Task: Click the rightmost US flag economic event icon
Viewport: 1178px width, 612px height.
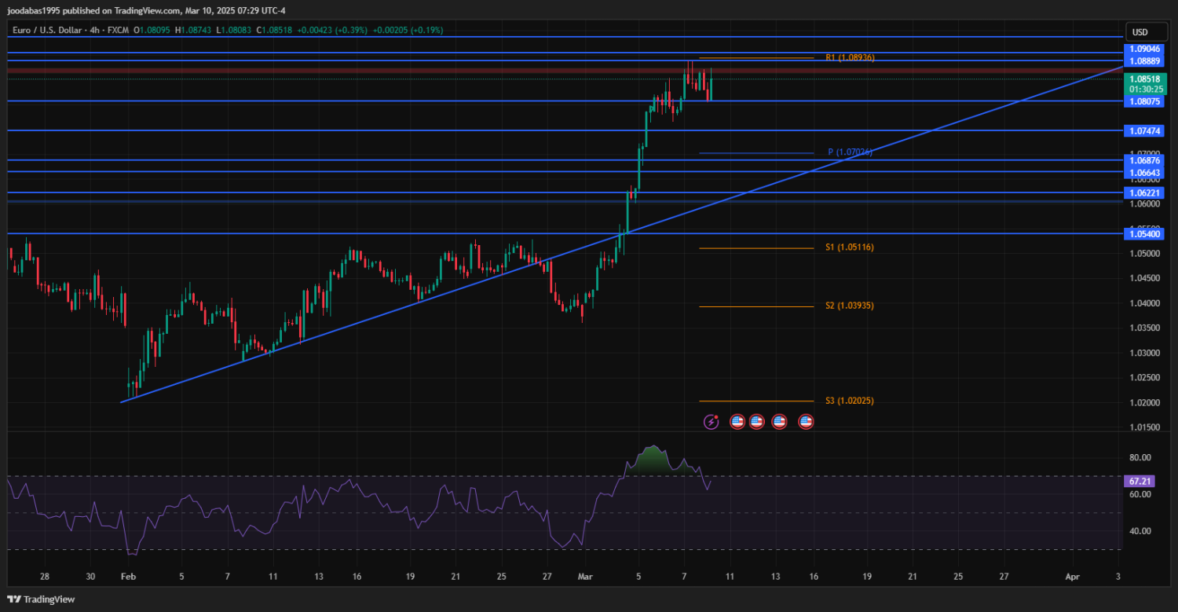Action: click(806, 422)
